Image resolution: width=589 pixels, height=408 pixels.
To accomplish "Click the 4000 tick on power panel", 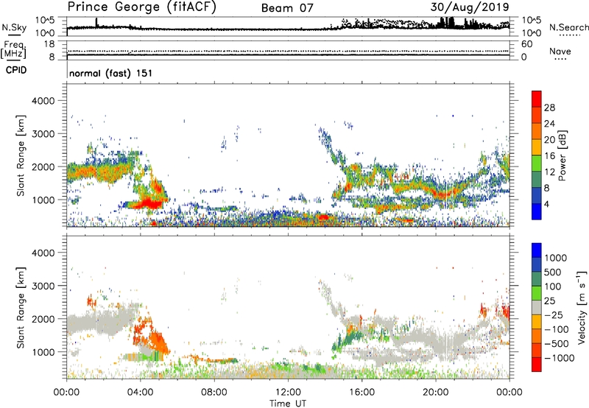I will [43, 101].
